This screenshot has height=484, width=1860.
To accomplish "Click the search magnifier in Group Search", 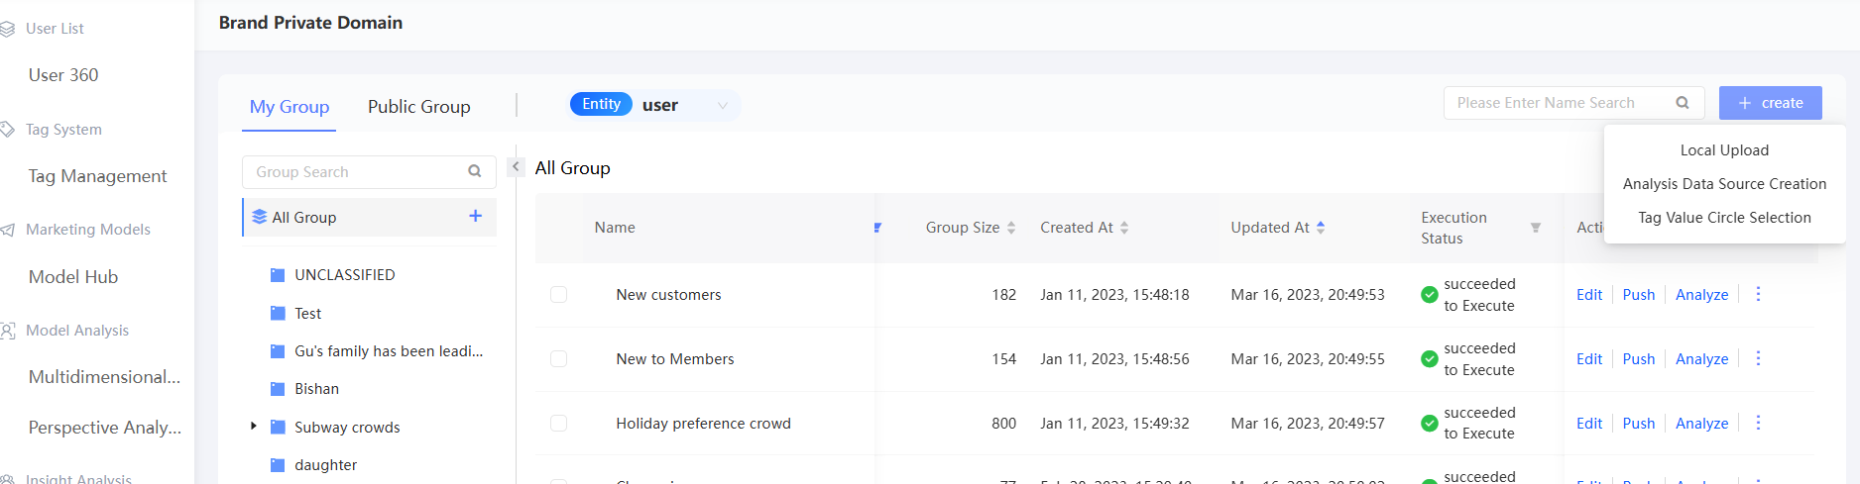I will (x=475, y=171).
